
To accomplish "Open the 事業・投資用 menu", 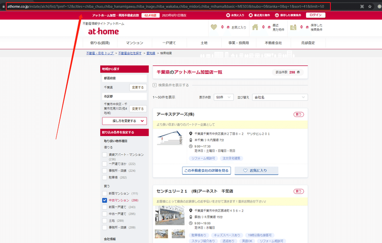I will [x=239, y=43].
